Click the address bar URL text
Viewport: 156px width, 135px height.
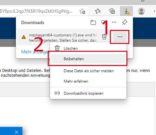36,11
